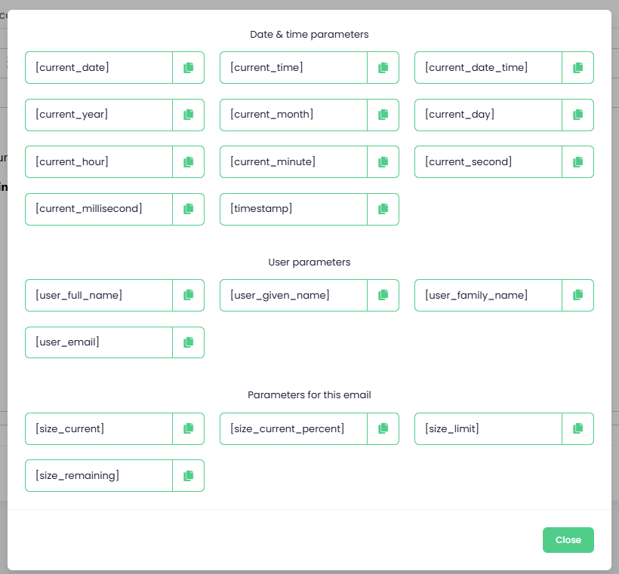Select the [current_day] text field
The width and height of the screenshot is (619, 574).
pos(488,115)
